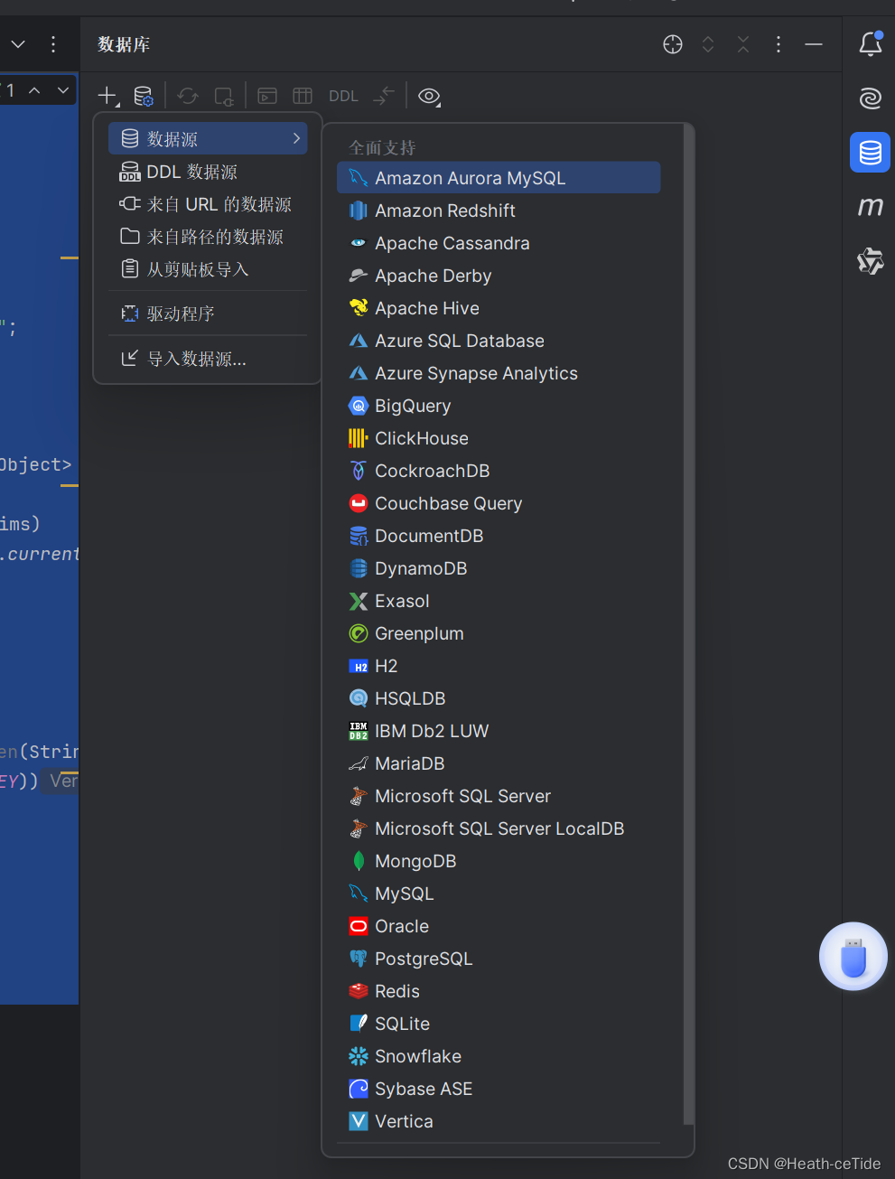
Task: Choose PostgreSQL data source
Action: [499, 959]
